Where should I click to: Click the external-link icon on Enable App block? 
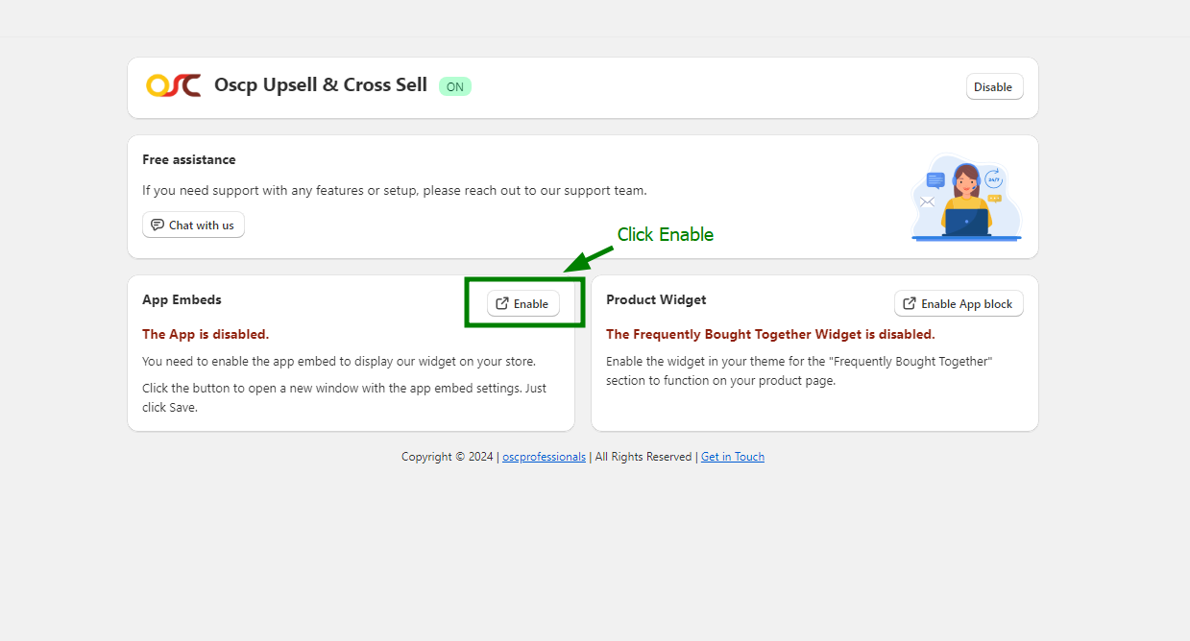910,303
